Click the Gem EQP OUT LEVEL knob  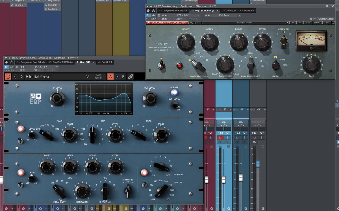pos(150,99)
